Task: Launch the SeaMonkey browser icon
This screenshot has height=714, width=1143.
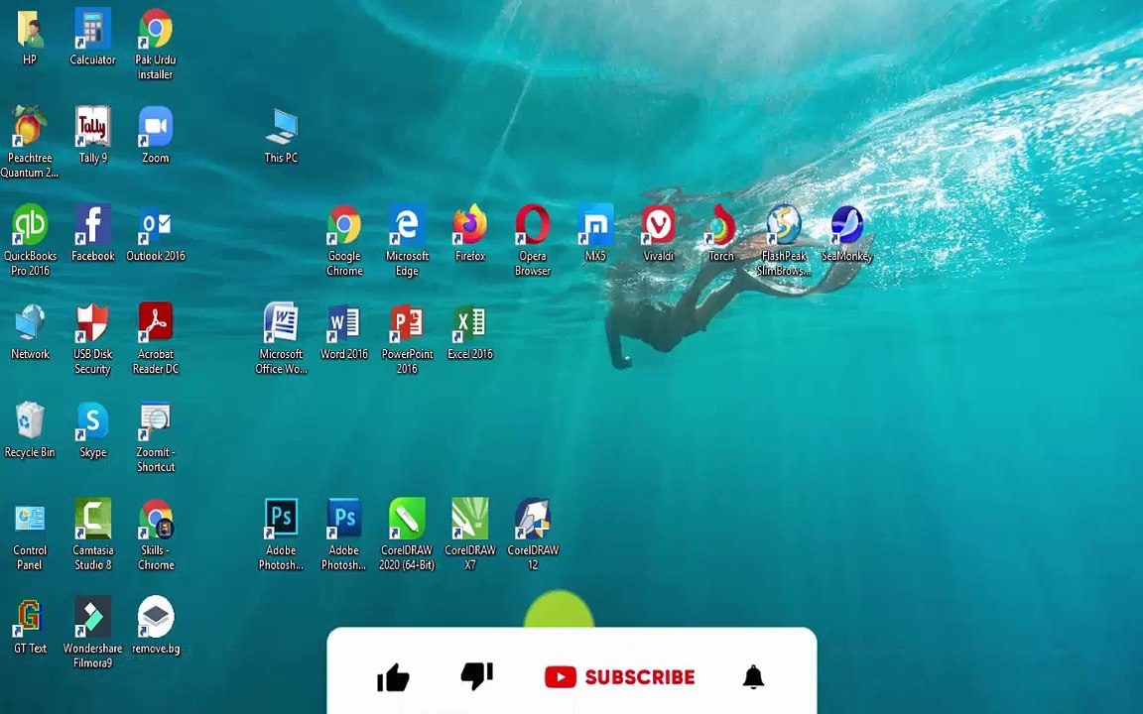Action: (847, 225)
